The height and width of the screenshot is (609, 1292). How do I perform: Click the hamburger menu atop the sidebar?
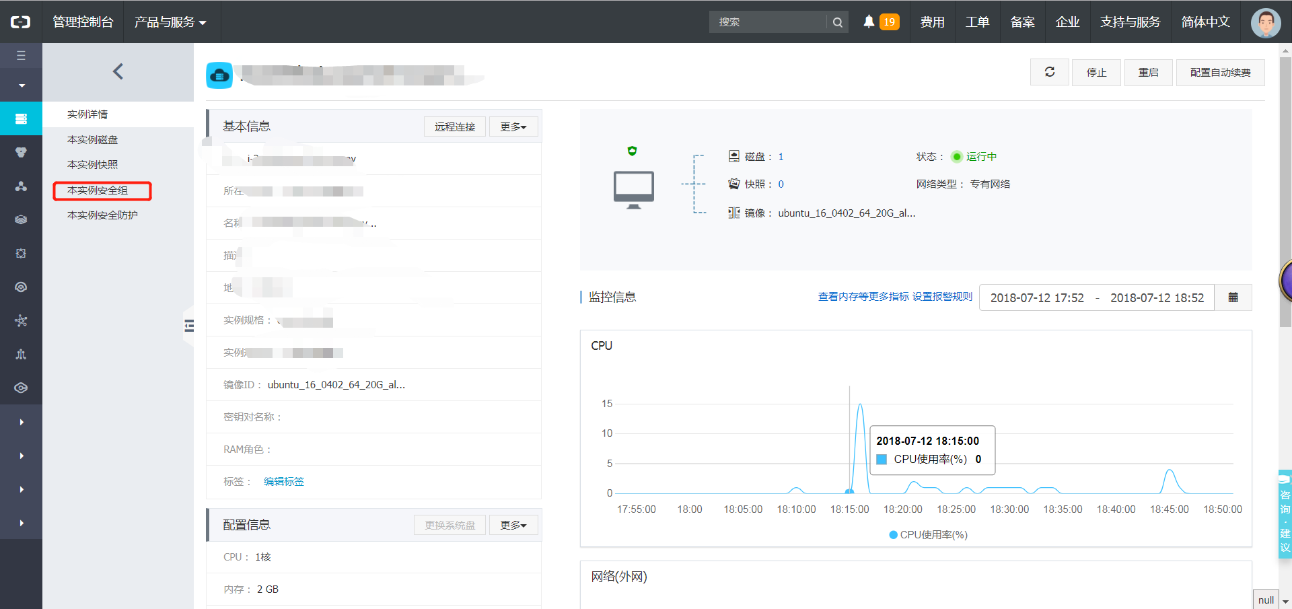pos(21,55)
